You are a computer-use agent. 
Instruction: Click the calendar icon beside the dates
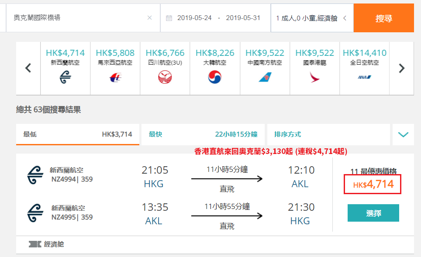169,18
